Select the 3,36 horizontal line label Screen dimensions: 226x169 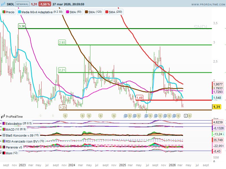tap(22, 26)
